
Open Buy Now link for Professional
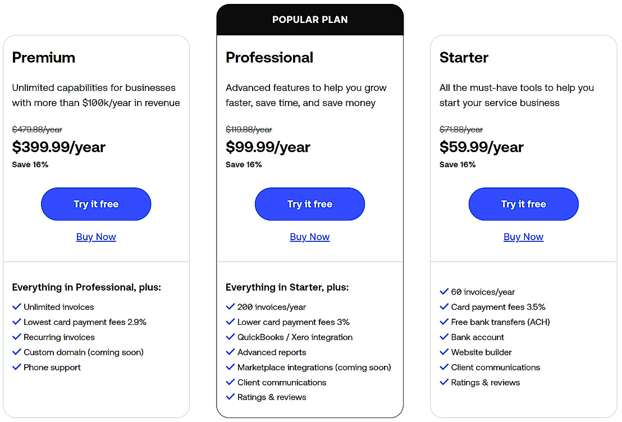(x=310, y=237)
